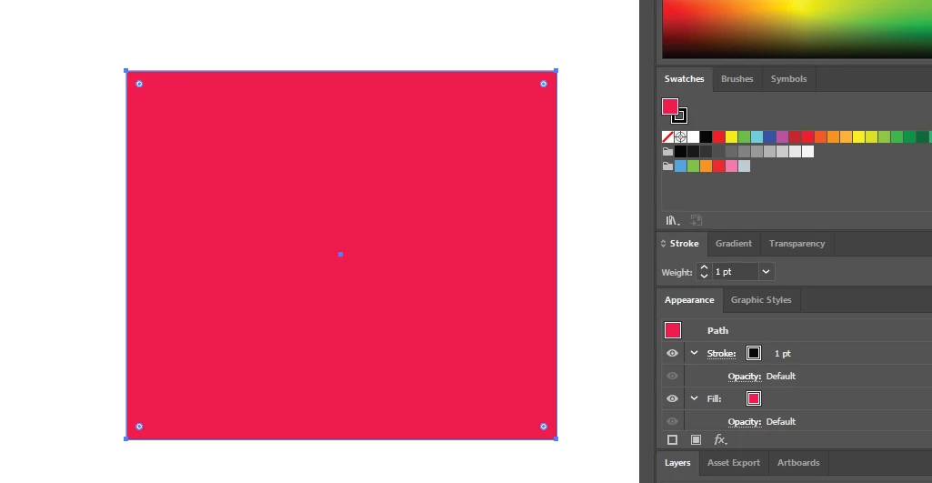This screenshot has width=932, height=483.
Task: Click the Fill: label in Appearance
Action: click(x=715, y=398)
